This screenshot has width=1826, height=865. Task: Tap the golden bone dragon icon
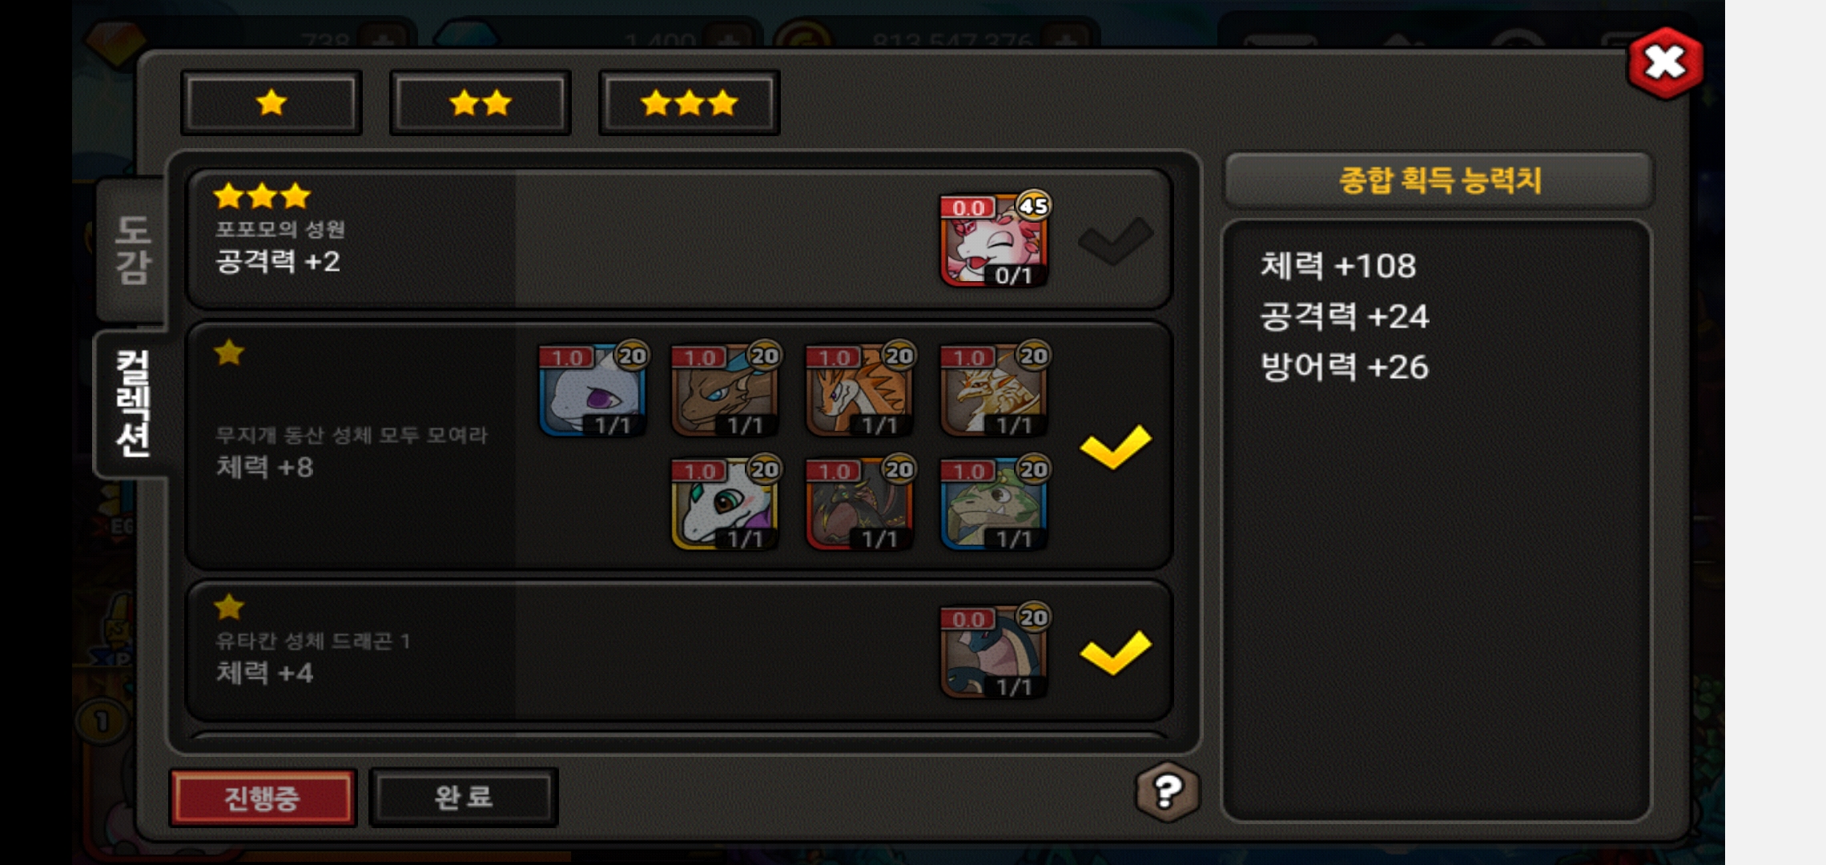pyautogui.click(x=995, y=390)
